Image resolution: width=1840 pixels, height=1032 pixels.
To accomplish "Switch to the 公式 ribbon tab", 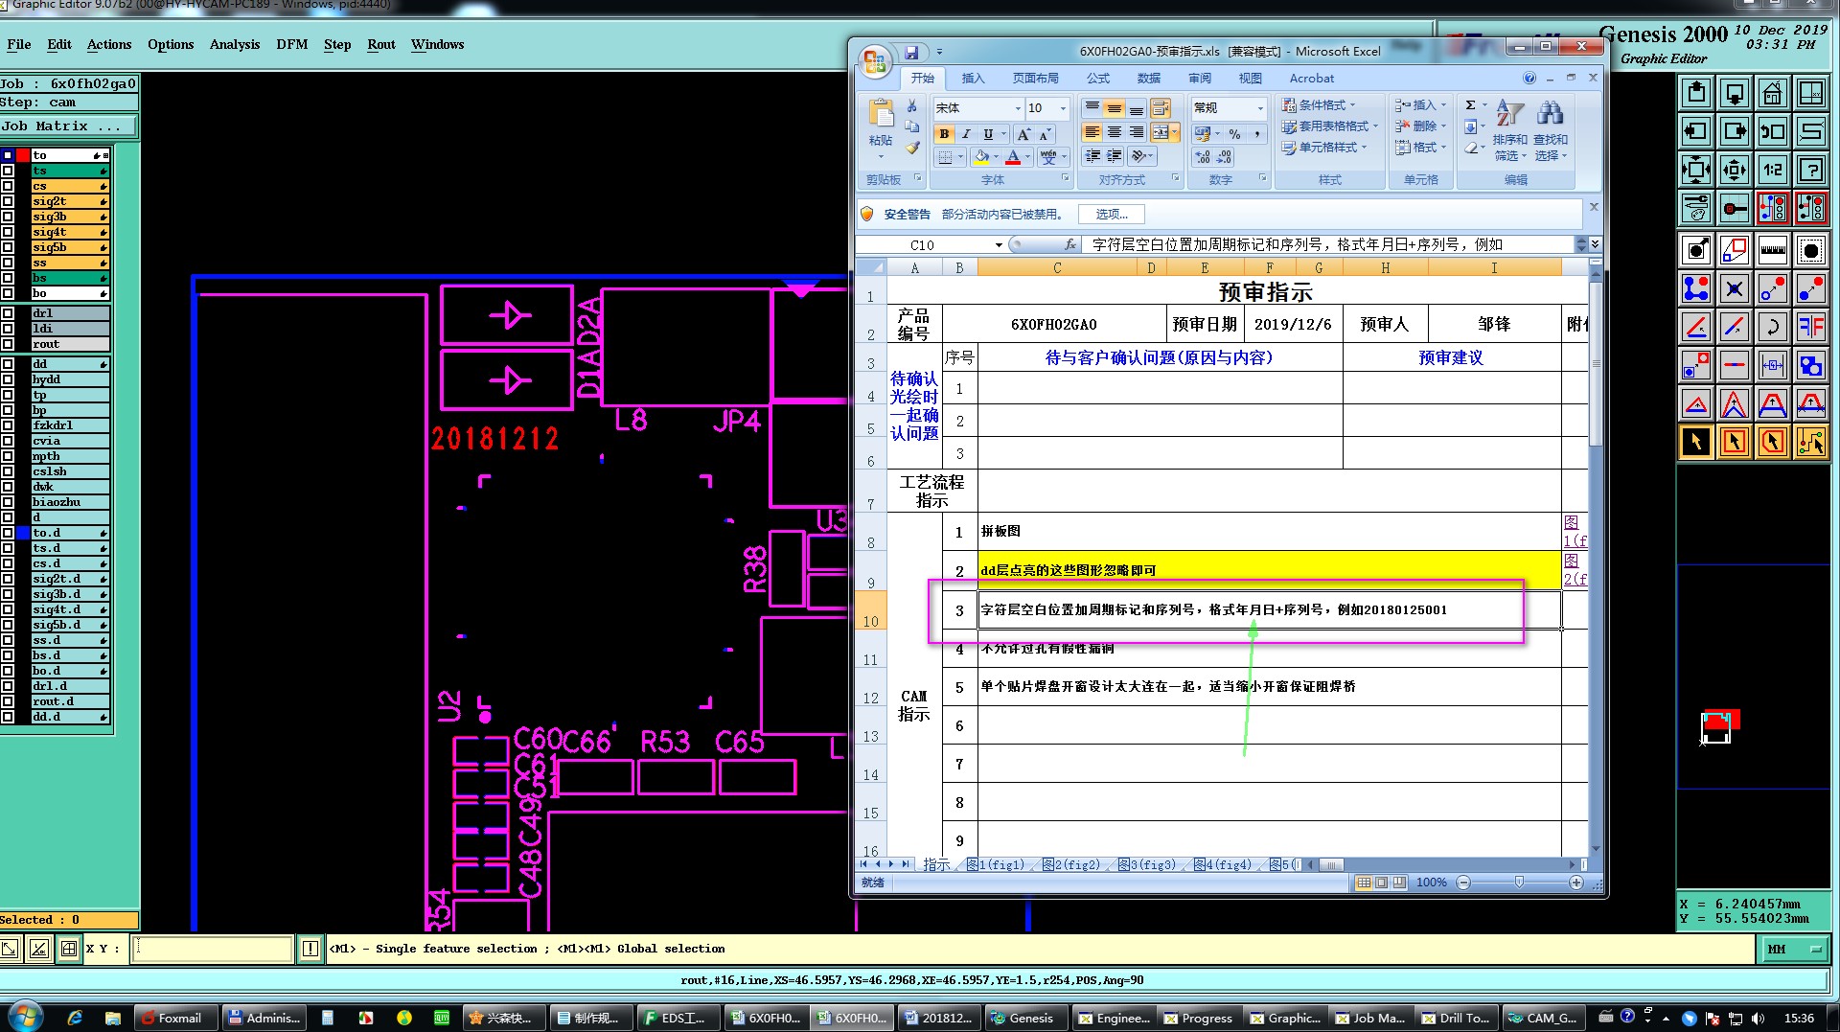I will pyautogui.click(x=1098, y=79).
